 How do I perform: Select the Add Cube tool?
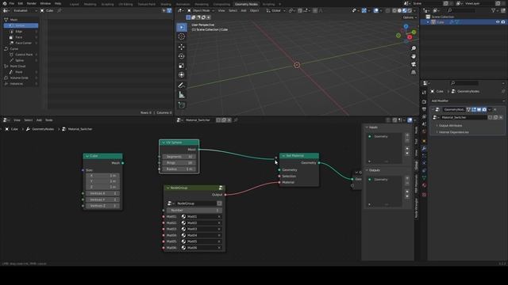[x=182, y=105]
